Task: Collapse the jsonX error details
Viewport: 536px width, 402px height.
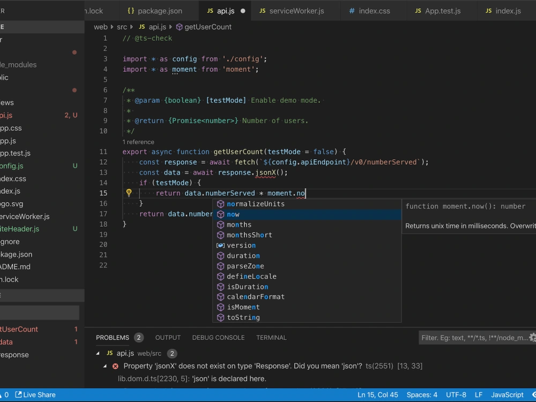Action: [105, 366]
